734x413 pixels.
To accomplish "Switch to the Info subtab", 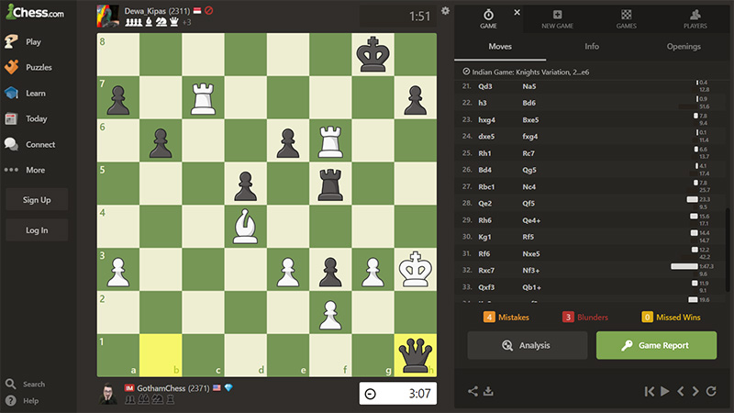I will tap(592, 47).
